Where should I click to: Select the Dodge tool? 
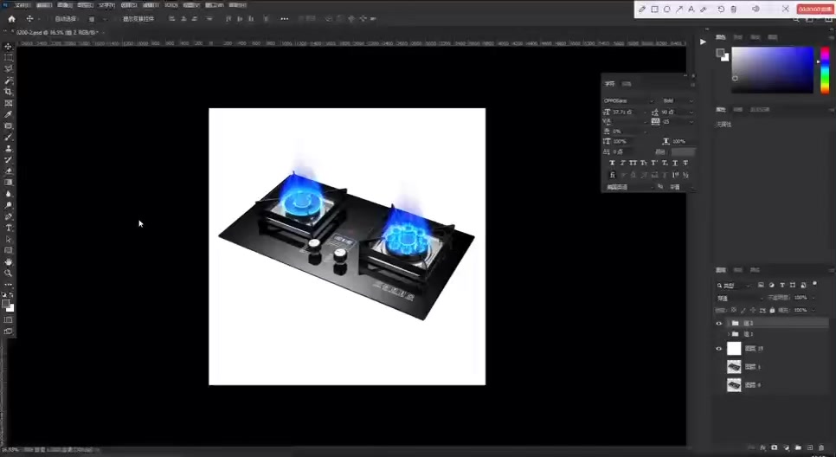click(8, 205)
